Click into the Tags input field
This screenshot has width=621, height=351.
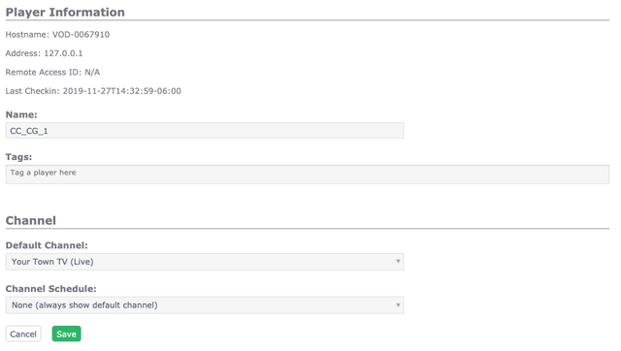point(308,175)
